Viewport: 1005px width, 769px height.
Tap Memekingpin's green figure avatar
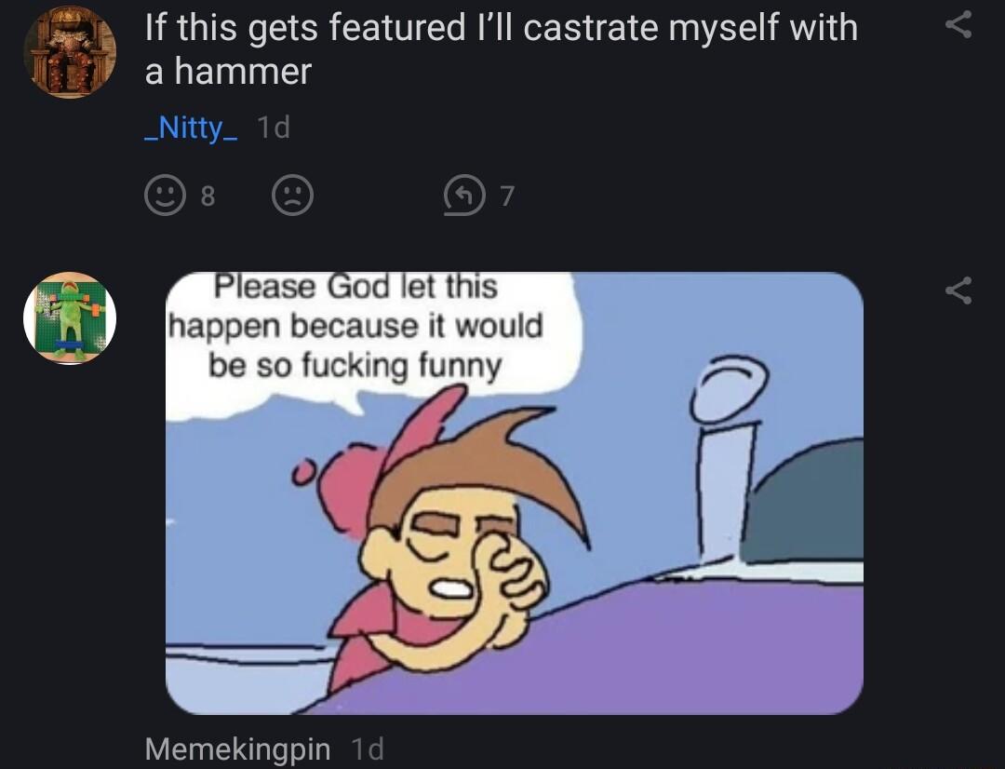pyautogui.click(x=70, y=315)
